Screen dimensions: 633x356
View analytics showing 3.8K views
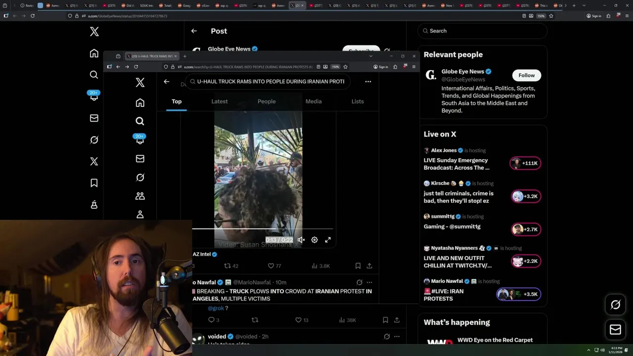click(x=320, y=266)
